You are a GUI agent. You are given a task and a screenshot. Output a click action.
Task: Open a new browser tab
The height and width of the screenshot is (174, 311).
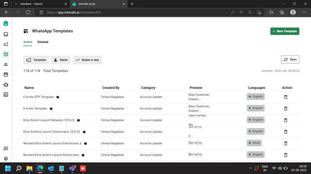click(132, 4)
